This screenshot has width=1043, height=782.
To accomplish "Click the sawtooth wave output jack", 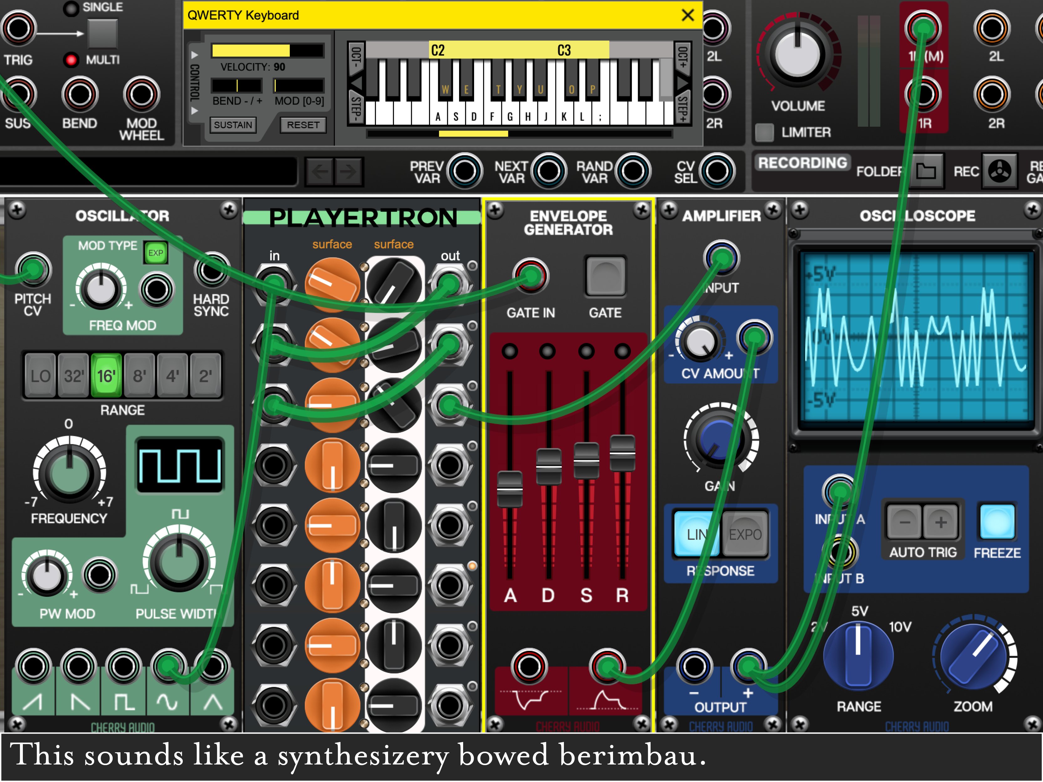I will point(33,666).
